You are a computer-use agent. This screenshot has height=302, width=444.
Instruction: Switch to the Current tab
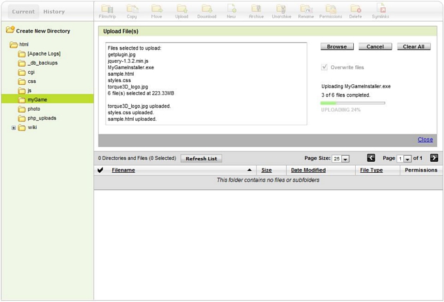click(24, 12)
